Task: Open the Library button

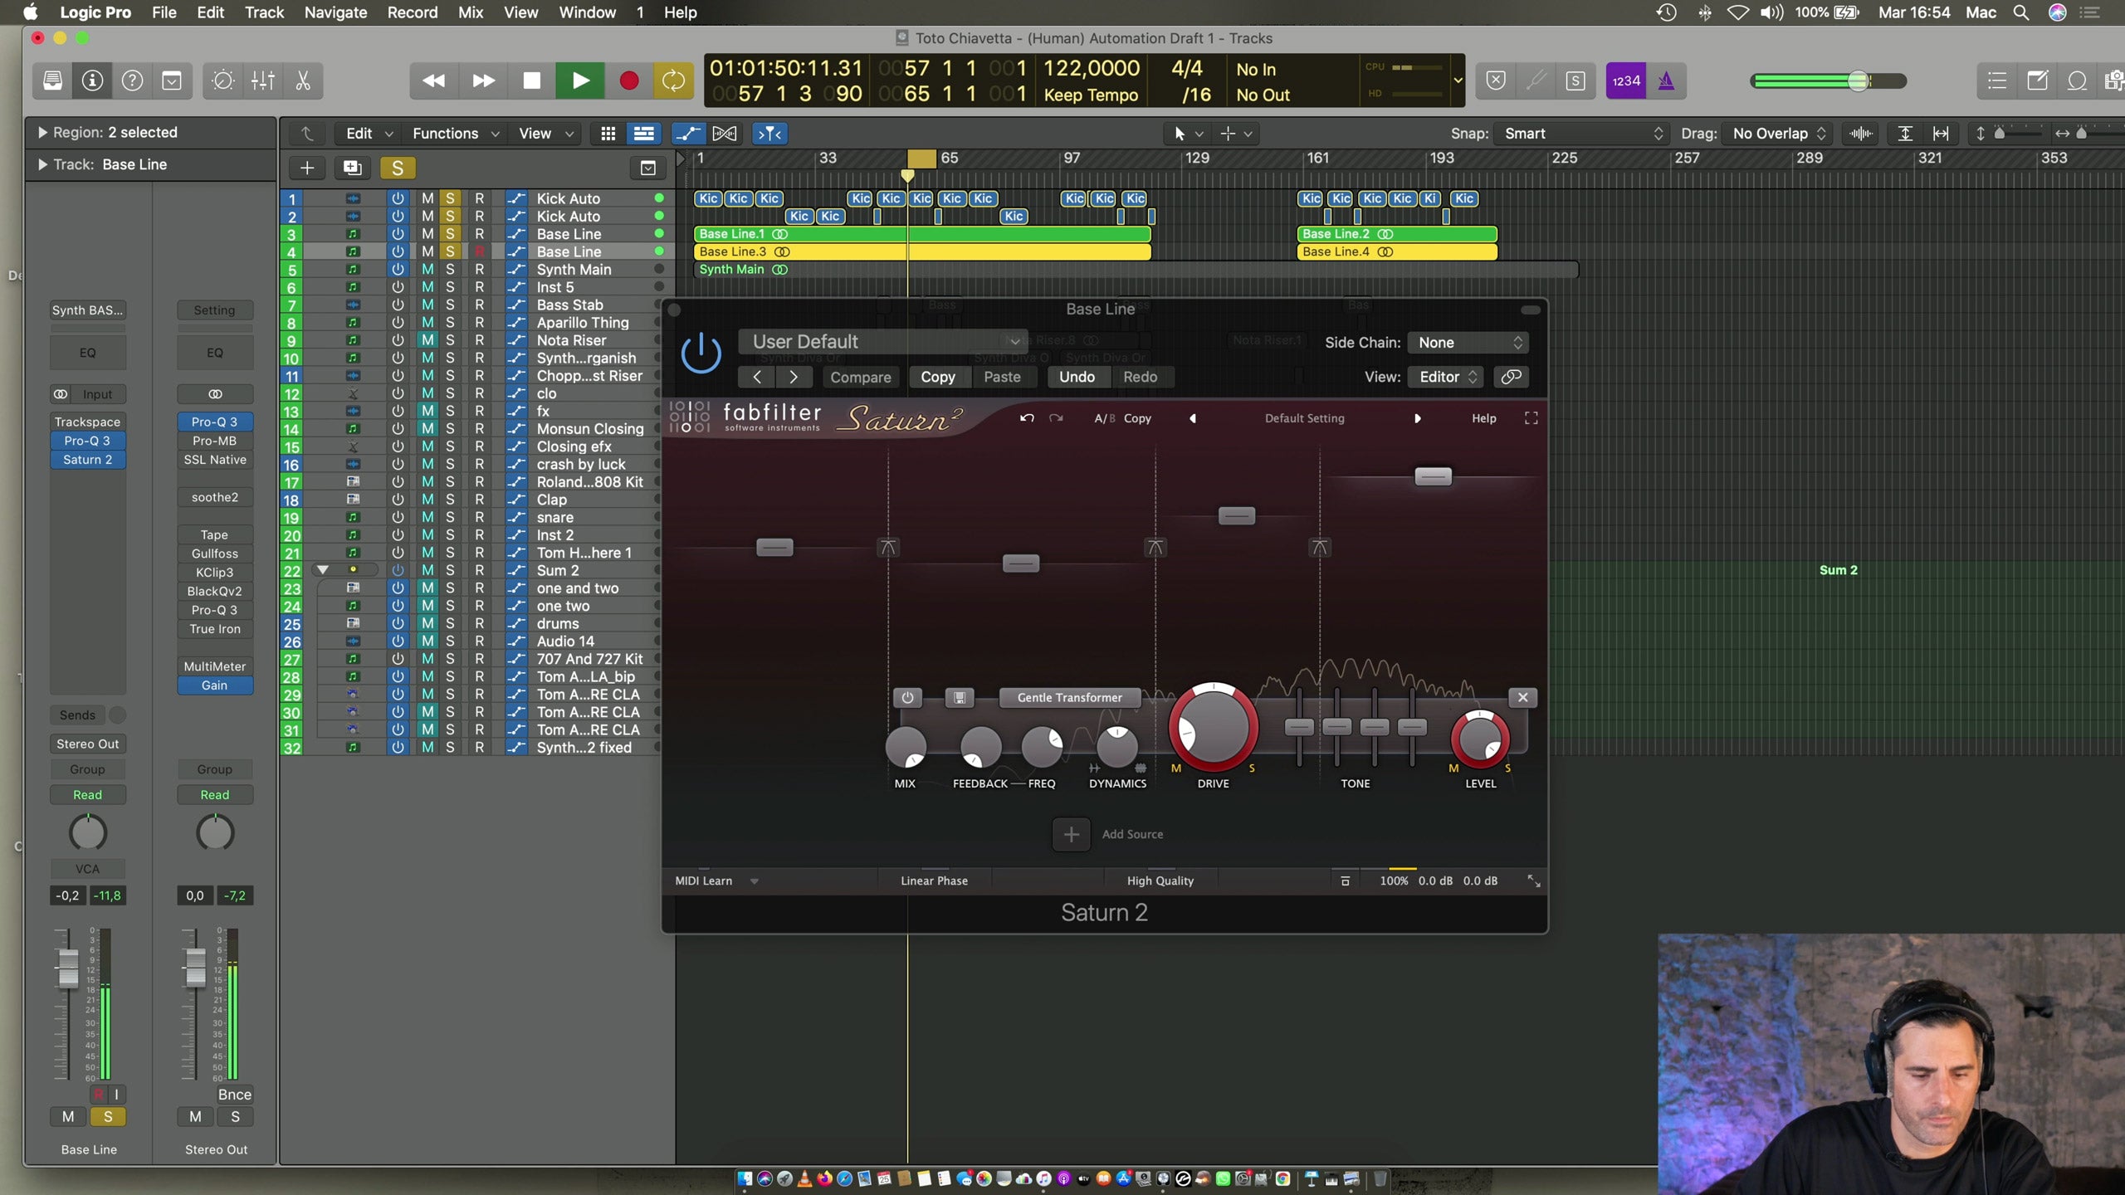Action: (x=52, y=80)
